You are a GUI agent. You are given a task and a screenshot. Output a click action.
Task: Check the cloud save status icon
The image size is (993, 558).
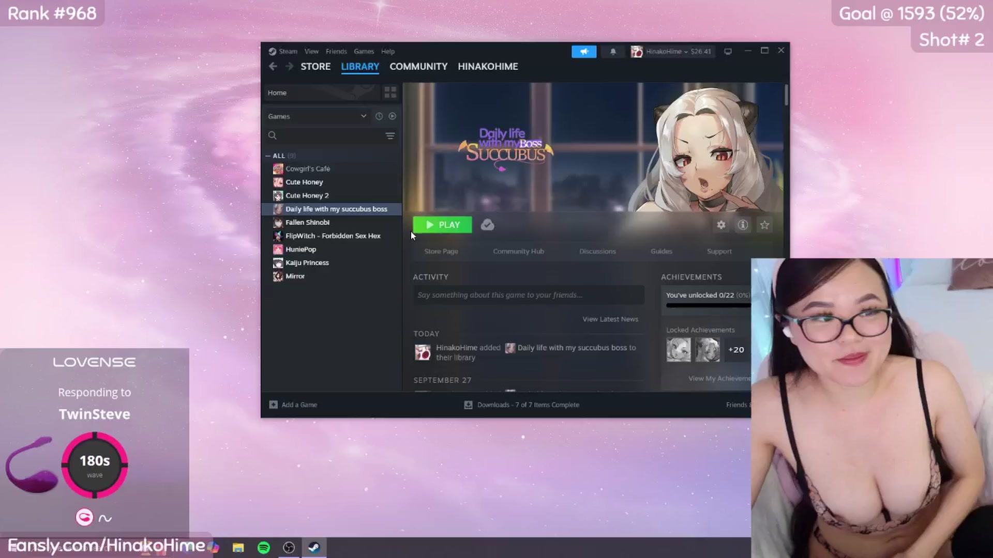coord(487,225)
